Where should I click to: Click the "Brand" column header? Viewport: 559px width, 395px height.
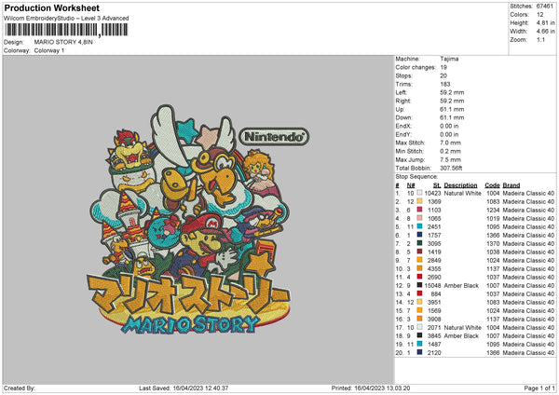(511, 185)
